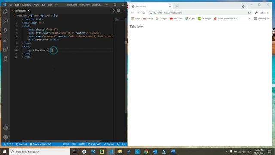275x155 pixels.
Task: Change the HTML language mode
Action: pos(82,144)
